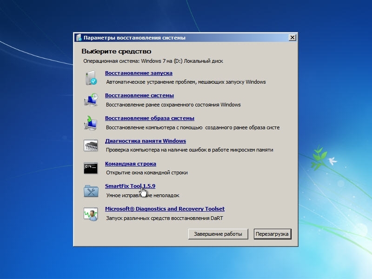Open the 'Командная строка' link
This screenshot has height=279, width=372.
(130, 164)
